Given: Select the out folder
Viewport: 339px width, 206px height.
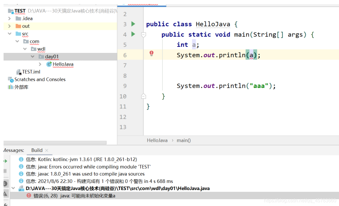Looking at the screenshot, I should (x=26, y=26).
